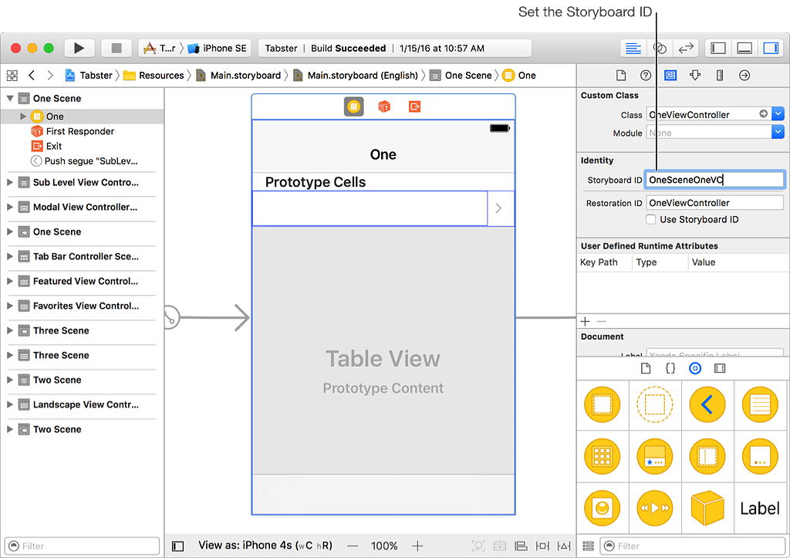Show Object library

(695, 369)
